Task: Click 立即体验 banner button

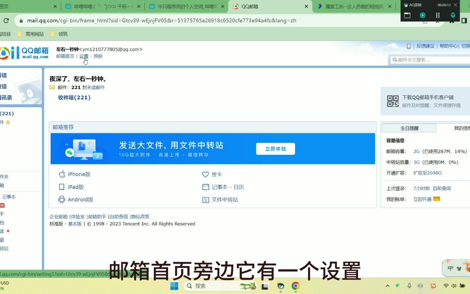Action: click(275, 149)
